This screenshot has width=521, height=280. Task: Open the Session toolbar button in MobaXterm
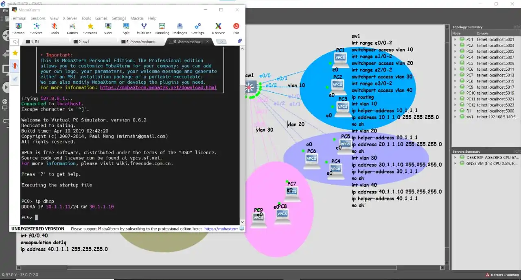pyautogui.click(x=18, y=28)
